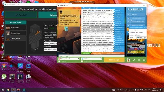Open the QuickTime Player desktop icon
The image size is (164, 92).
coord(28,68)
